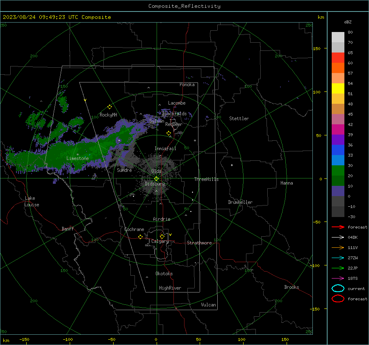Screen dimensions: 369x345
Task: Click the dBZ legend heading
Action: coord(348,22)
